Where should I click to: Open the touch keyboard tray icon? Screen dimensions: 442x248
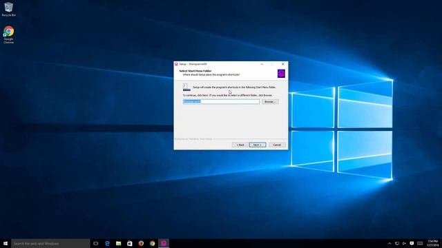tap(420, 243)
